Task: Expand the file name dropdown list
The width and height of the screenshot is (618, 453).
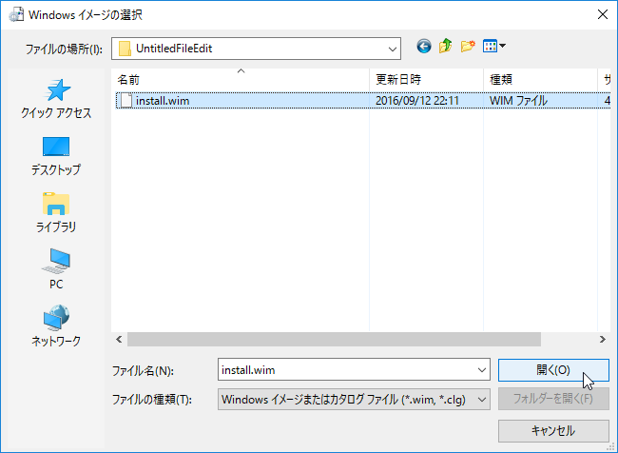Action: pyautogui.click(x=480, y=370)
